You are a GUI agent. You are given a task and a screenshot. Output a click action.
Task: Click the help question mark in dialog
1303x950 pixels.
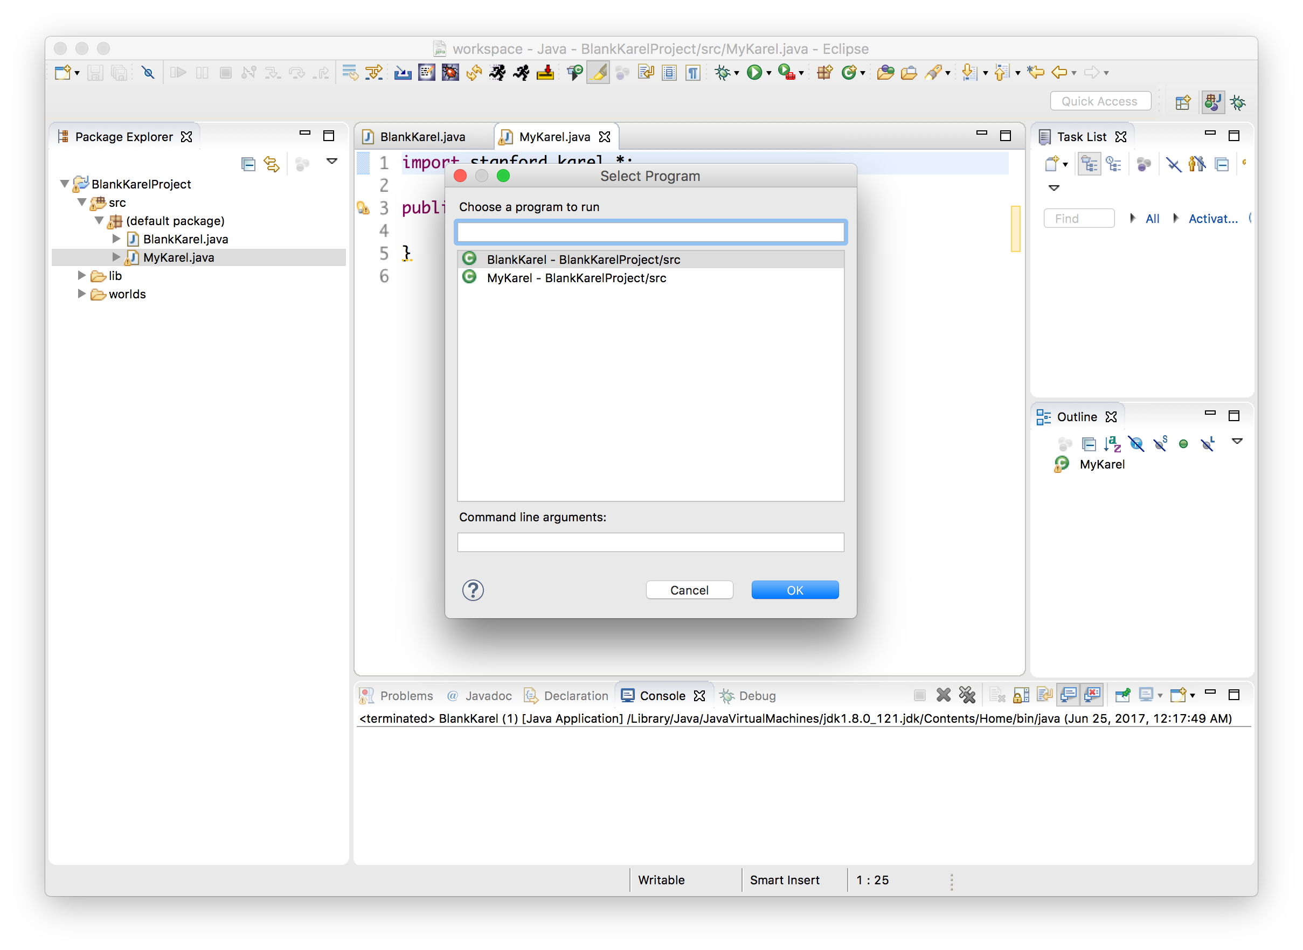coord(473,590)
